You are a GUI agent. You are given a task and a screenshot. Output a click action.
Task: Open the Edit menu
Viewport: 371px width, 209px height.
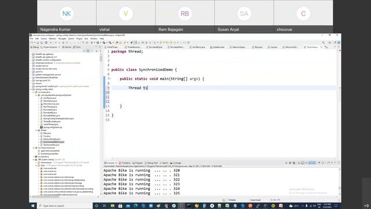coord(37,39)
